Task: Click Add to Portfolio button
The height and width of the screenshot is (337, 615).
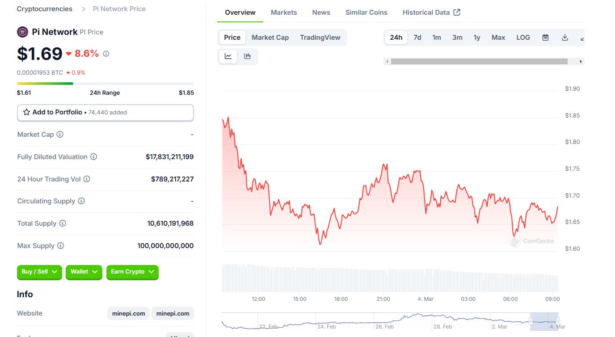Action: click(x=105, y=113)
